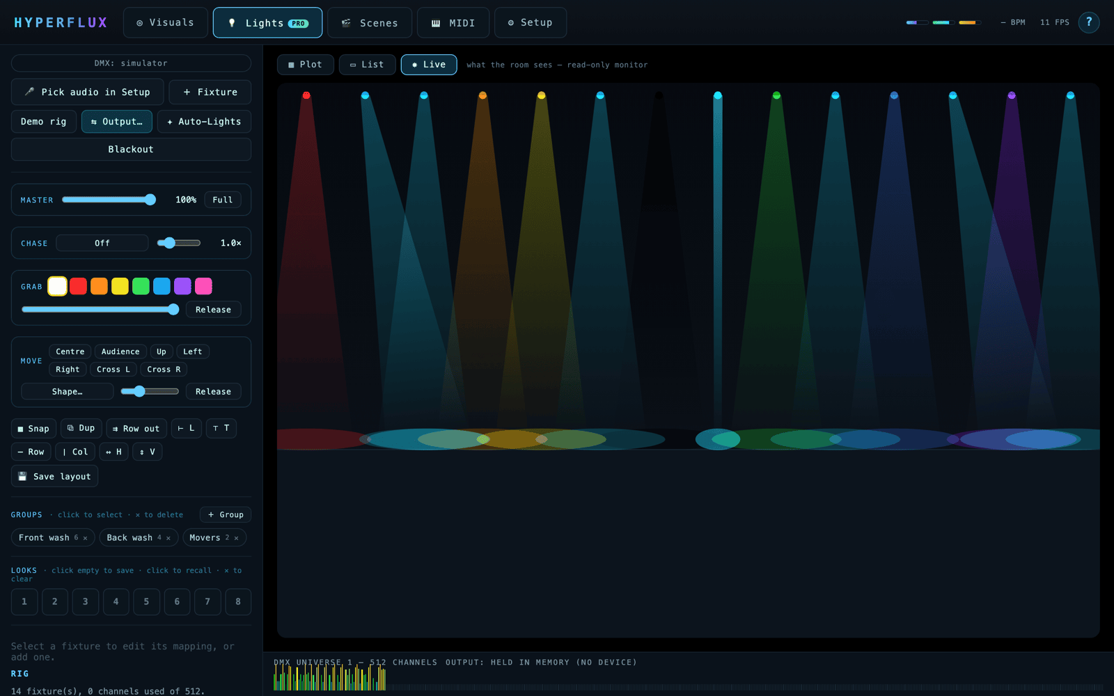Select the Lights PRO tab

(x=267, y=22)
